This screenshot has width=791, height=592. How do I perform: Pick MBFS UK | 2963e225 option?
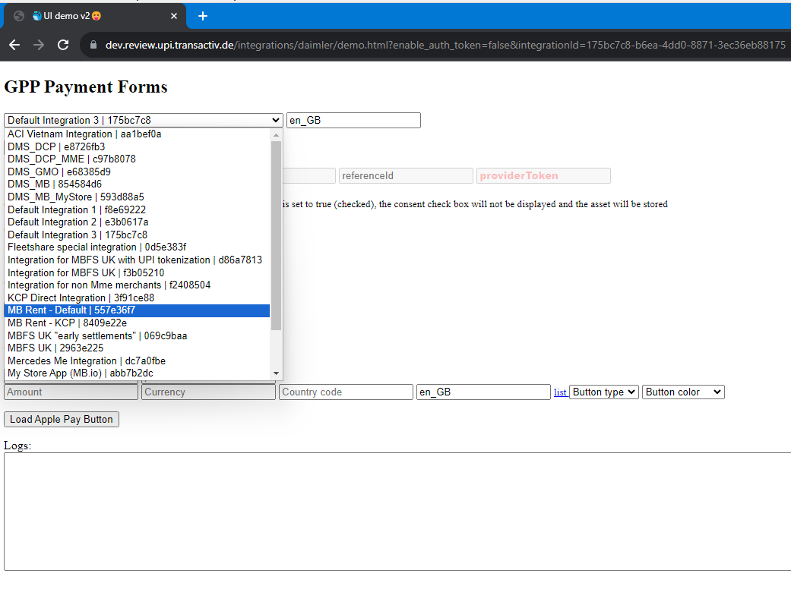pyautogui.click(x=138, y=348)
